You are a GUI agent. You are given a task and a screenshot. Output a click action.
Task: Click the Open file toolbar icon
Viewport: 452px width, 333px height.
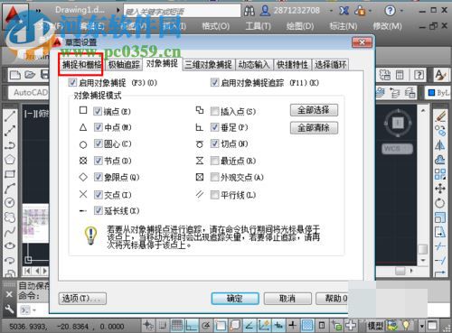point(30,74)
